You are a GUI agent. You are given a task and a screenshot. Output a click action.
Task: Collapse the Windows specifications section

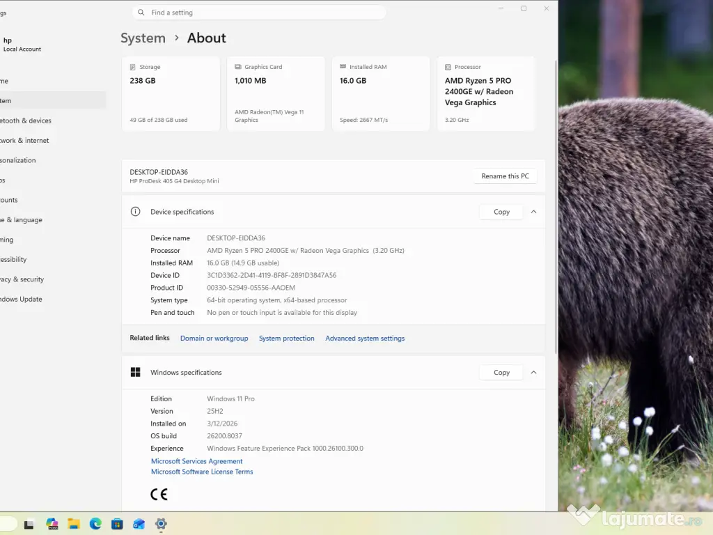pyautogui.click(x=533, y=373)
